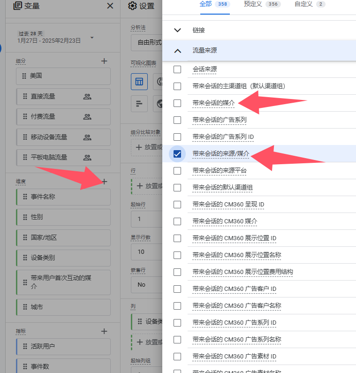Check the 带来会话的默认渠道组 checkbox
The image size is (356, 373).
pos(177,188)
